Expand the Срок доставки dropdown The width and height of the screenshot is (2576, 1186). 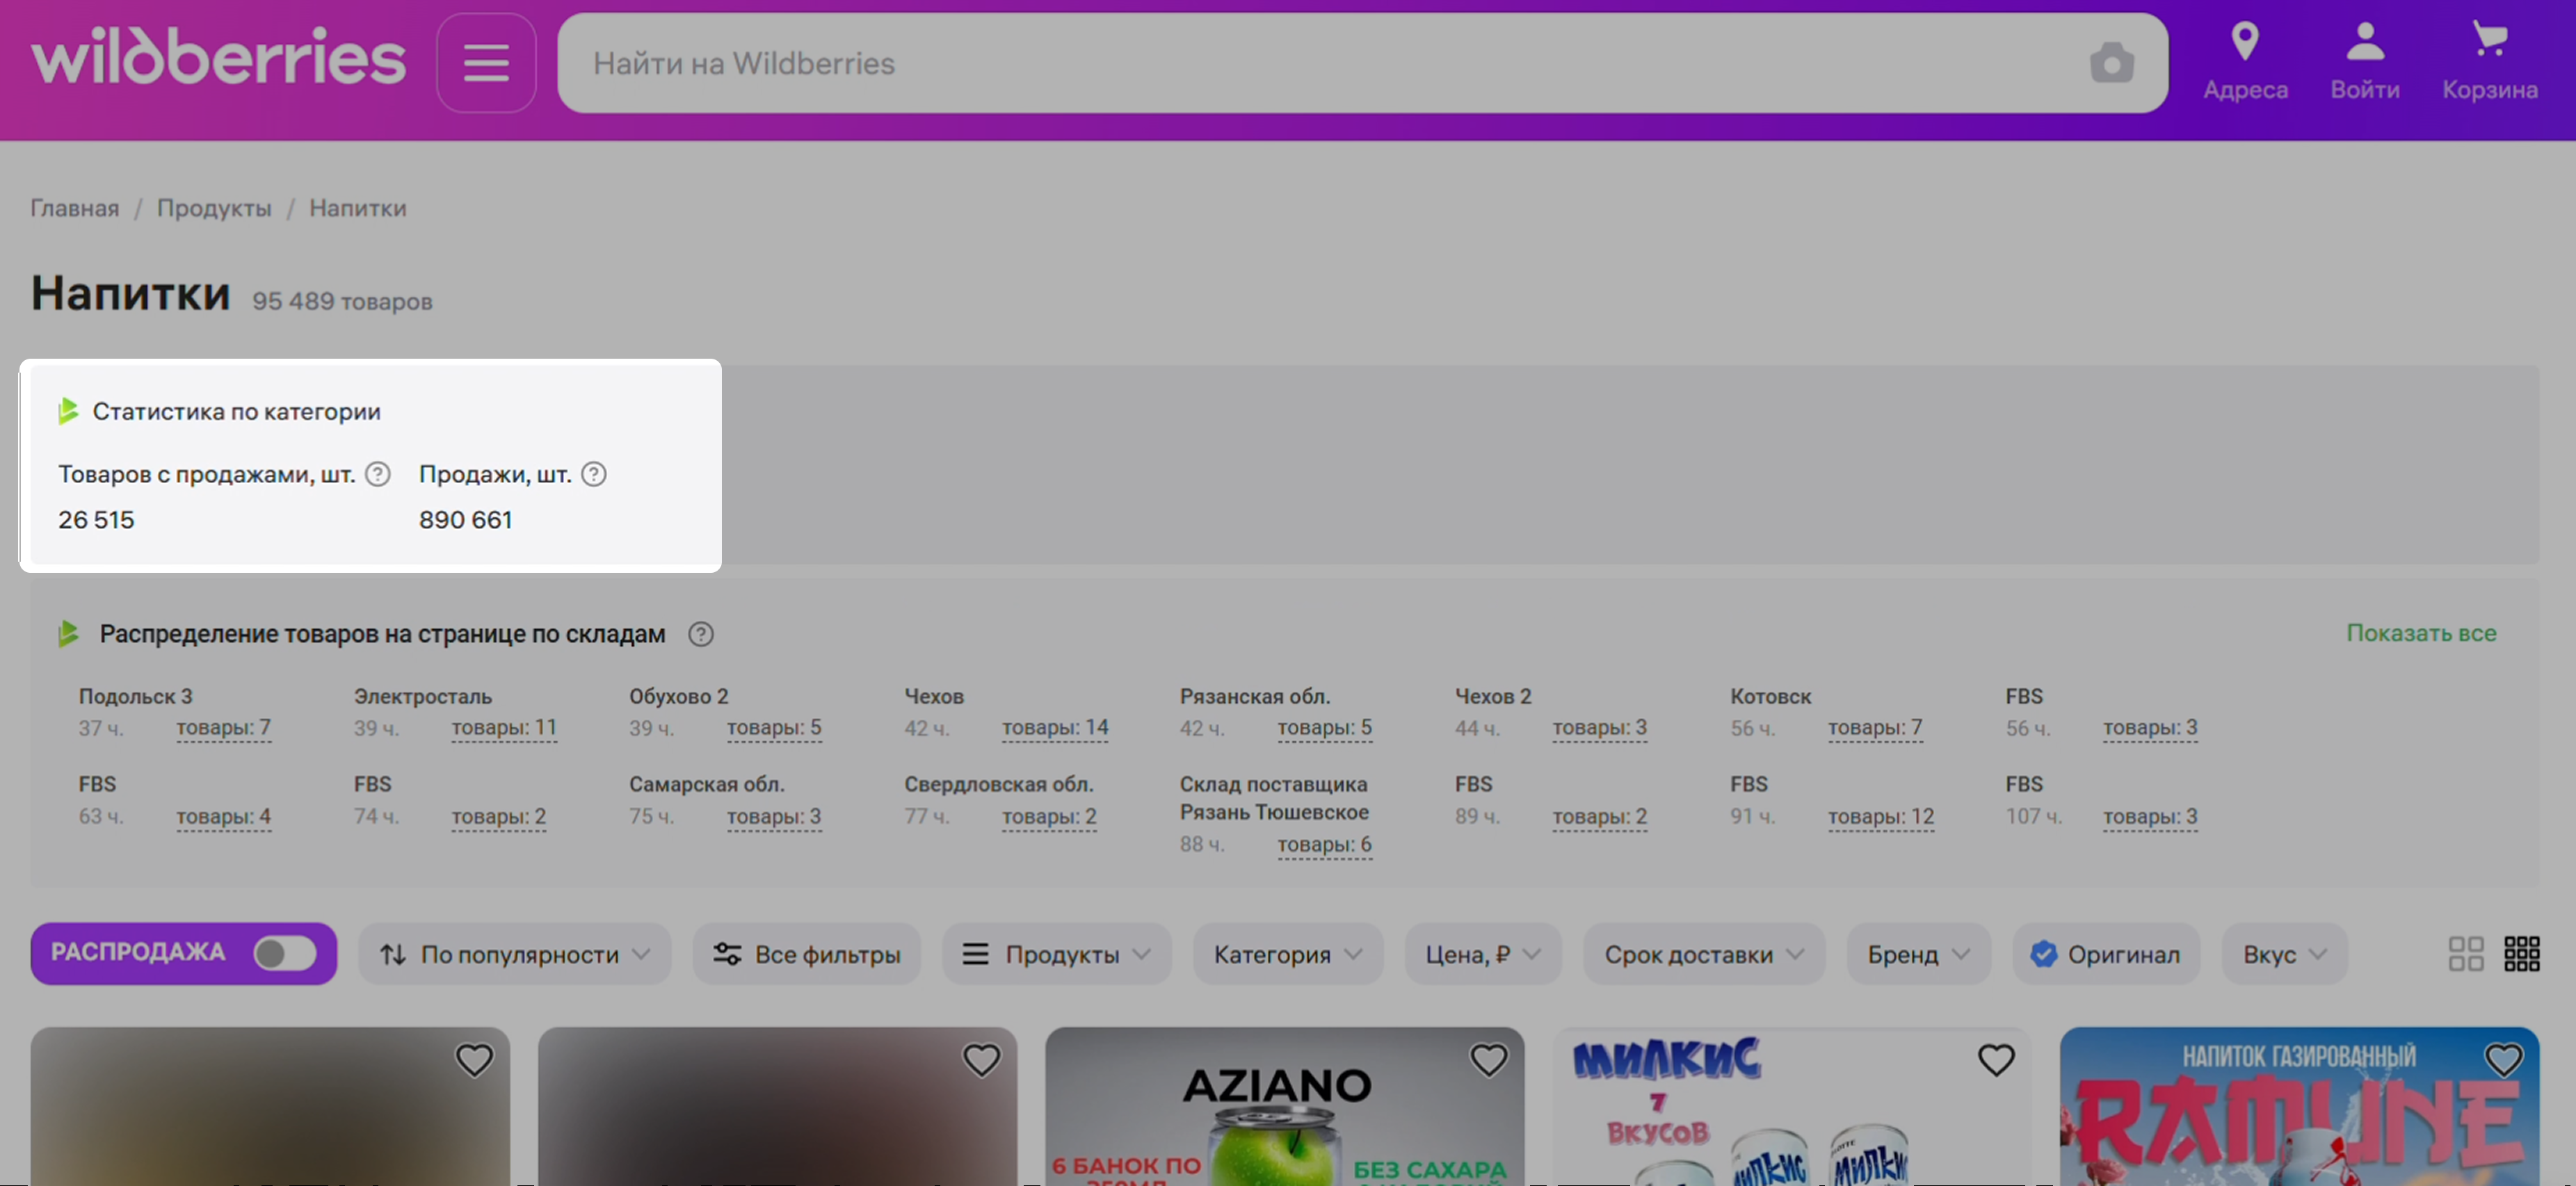[1703, 954]
